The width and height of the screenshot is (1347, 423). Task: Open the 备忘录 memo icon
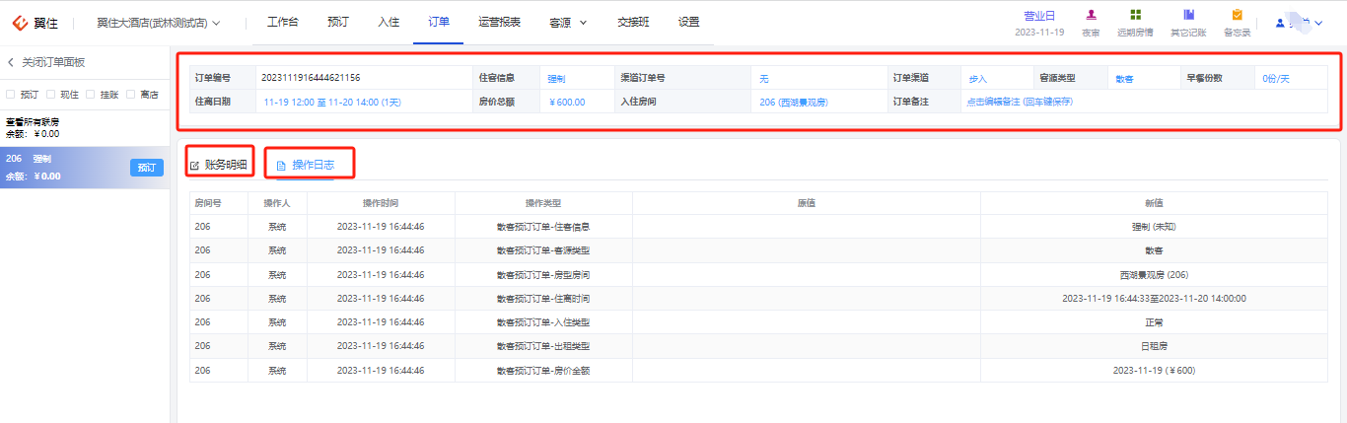pyautogui.click(x=1237, y=15)
